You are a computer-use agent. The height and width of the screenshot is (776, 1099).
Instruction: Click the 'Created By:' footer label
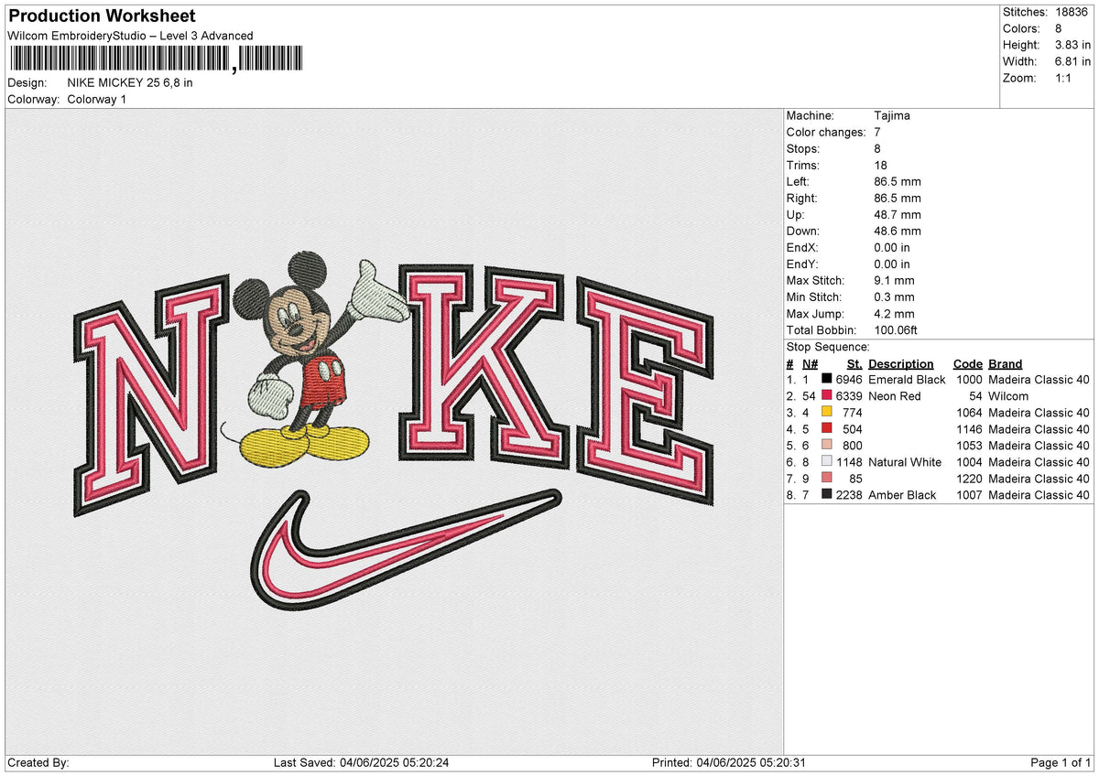pos(38,763)
